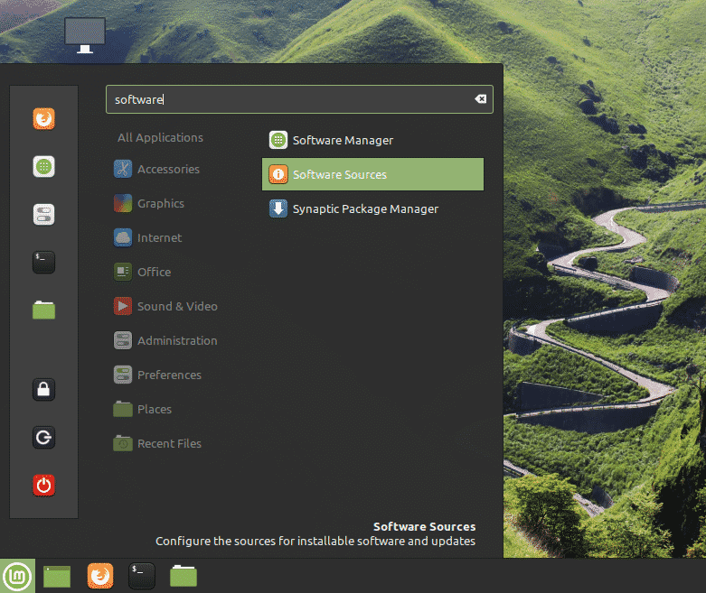Click Show Desktop icon in the panel
Image resolution: width=706 pixels, height=593 pixels.
click(57, 577)
